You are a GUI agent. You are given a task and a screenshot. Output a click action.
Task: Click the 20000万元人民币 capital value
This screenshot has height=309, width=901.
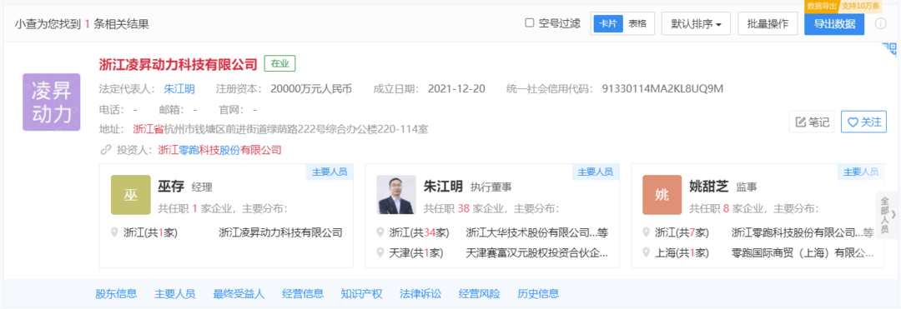point(311,89)
